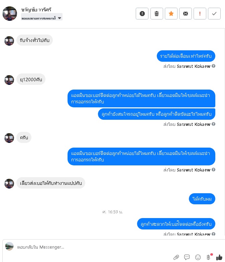Open saved replies speech bubble icon
This screenshot has height=262, width=225.
click(x=187, y=257)
